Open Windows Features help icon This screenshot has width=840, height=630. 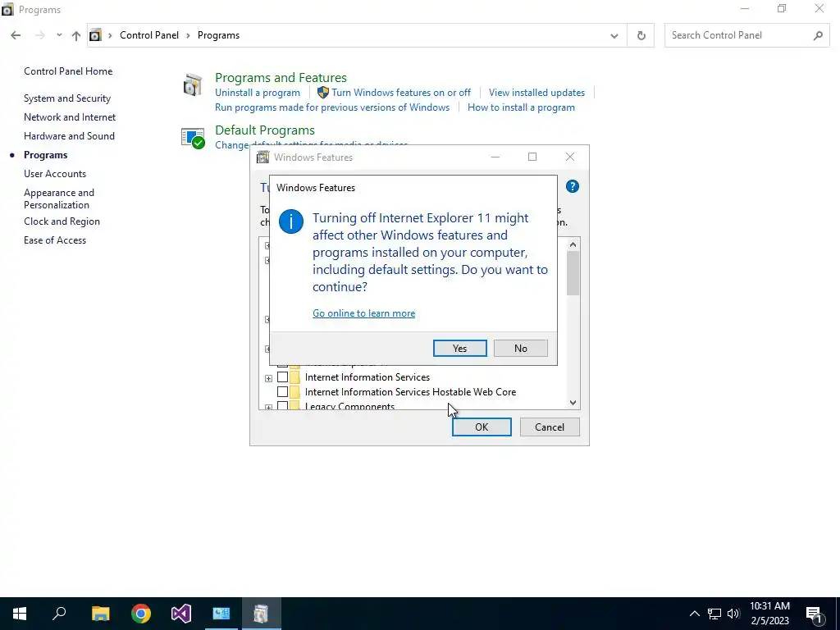[572, 186]
